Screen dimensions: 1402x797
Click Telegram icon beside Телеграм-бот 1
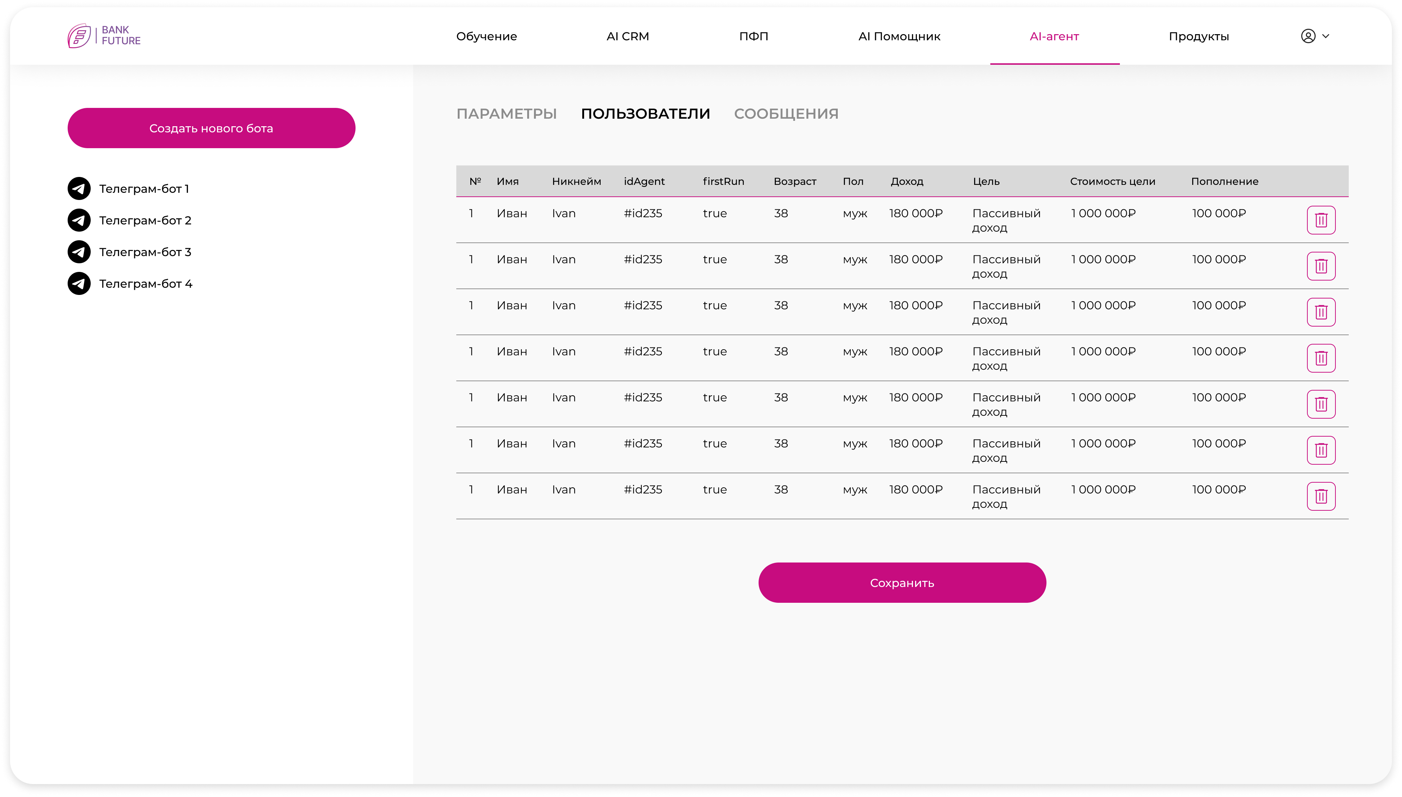79,188
